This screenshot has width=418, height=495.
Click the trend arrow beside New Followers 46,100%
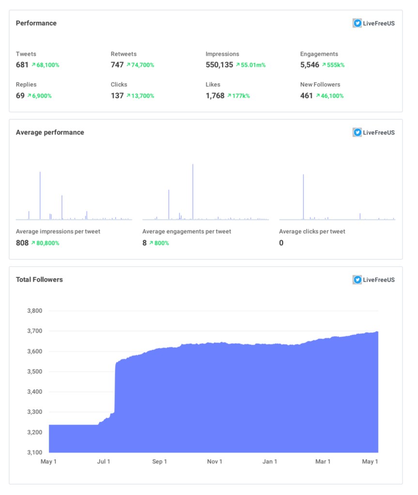[x=318, y=96]
